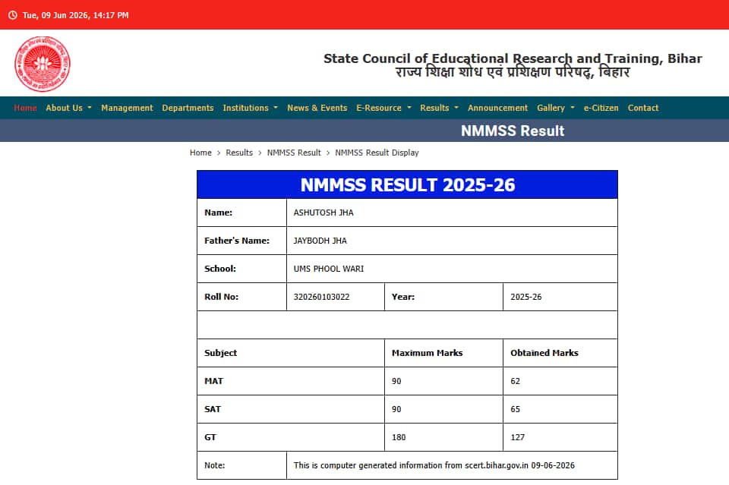This screenshot has width=729, height=485.
Task: Open the Management menu item
Action: (127, 108)
